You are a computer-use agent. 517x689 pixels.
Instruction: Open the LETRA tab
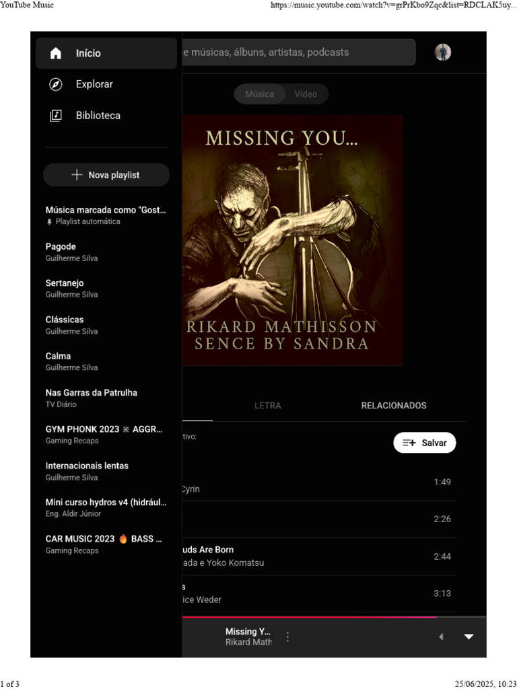[268, 406]
